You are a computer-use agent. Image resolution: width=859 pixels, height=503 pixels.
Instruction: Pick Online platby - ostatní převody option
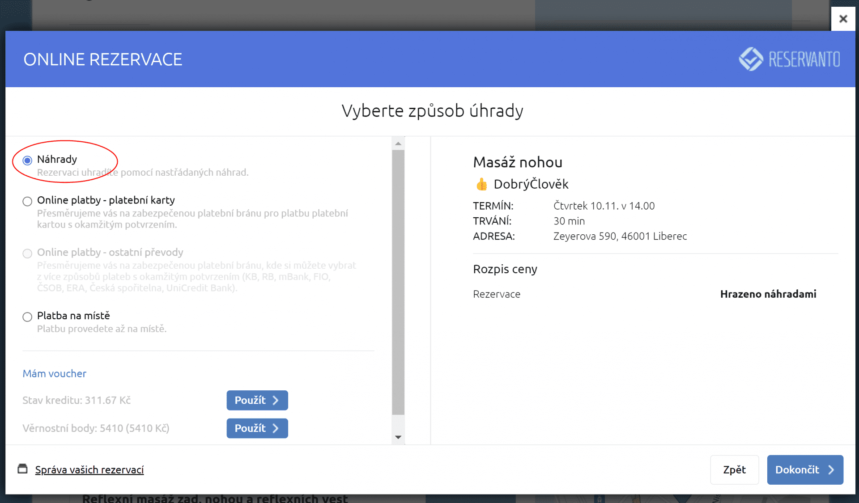coord(27,254)
